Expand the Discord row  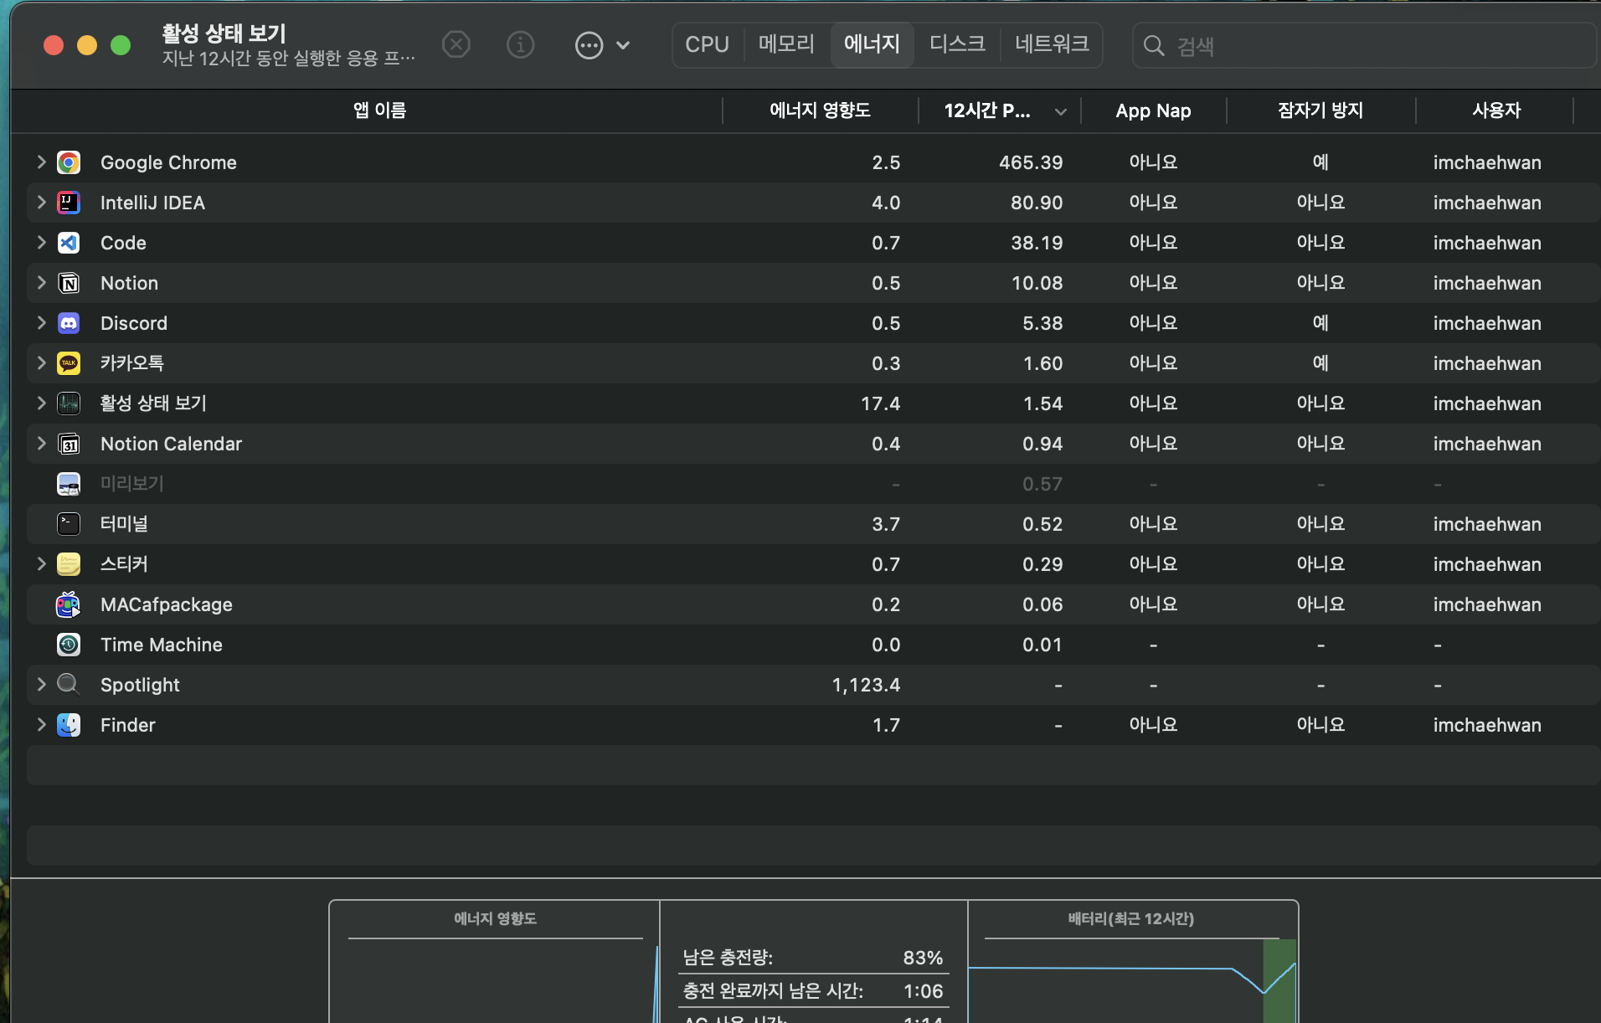pos(41,322)
